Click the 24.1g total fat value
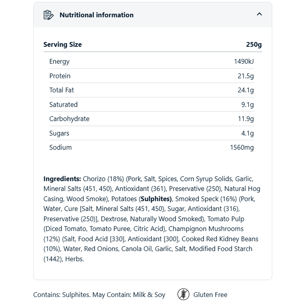Viewport: 308px width, 308px height. coord(246,90)
